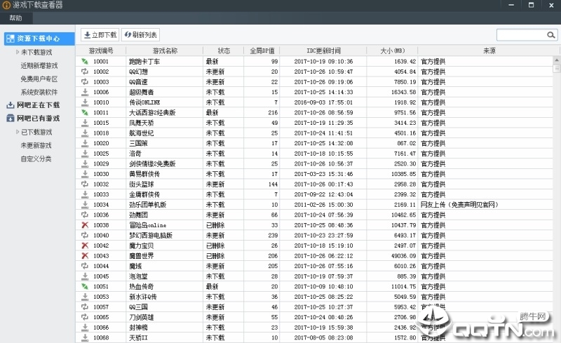Screen dimensions: 561x343
Task: Click the 立即下载 download button
Action: [100, 35]
